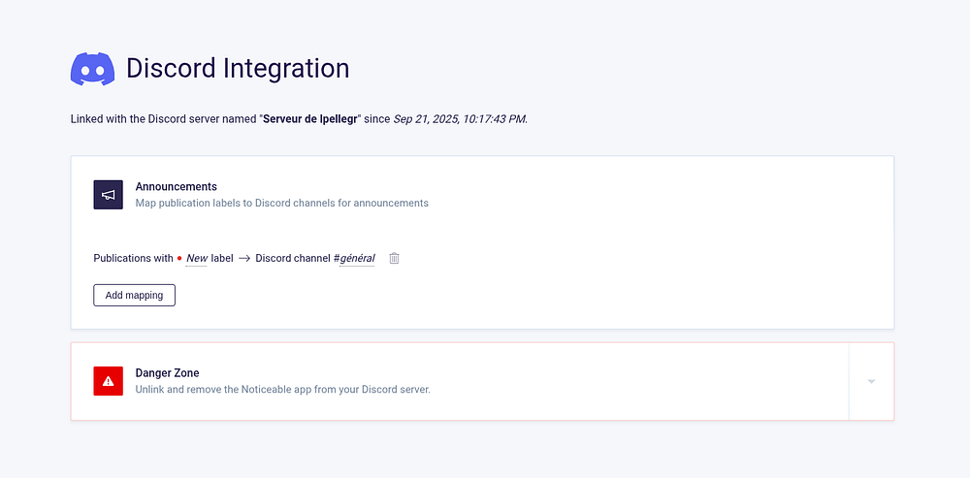The image size is (970, 478).
Task: Expand the Danger Zone section chevron
Action: [871, 381]
